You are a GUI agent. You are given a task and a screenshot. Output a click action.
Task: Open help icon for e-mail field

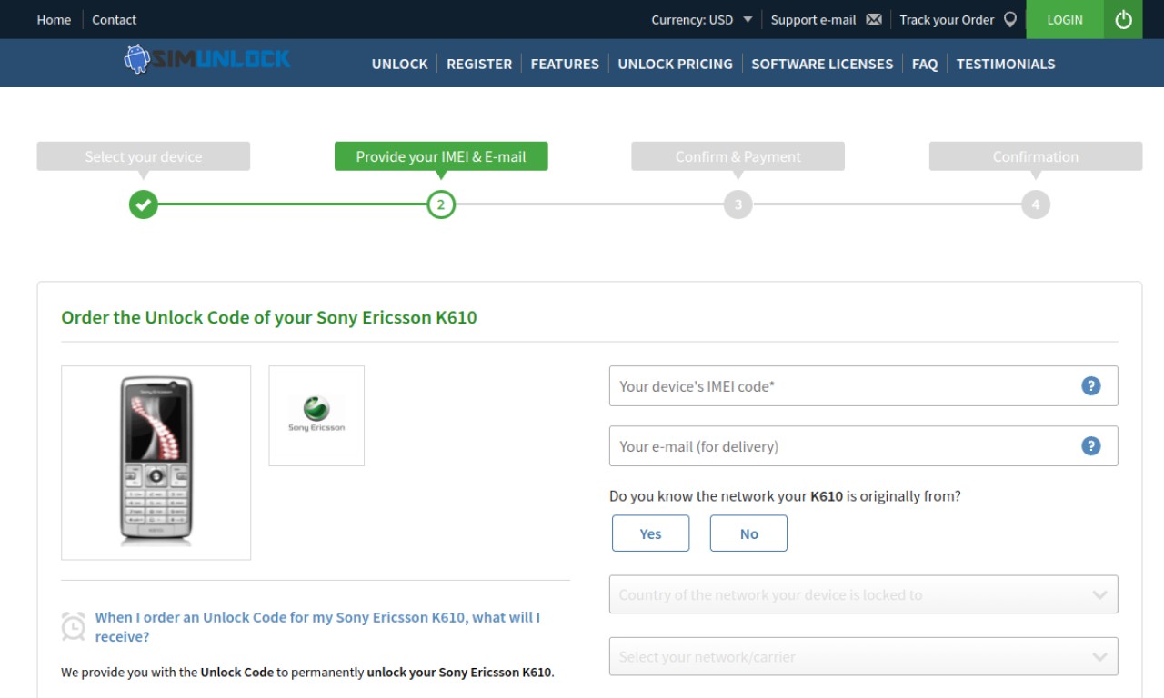[x=1091, y=445]
